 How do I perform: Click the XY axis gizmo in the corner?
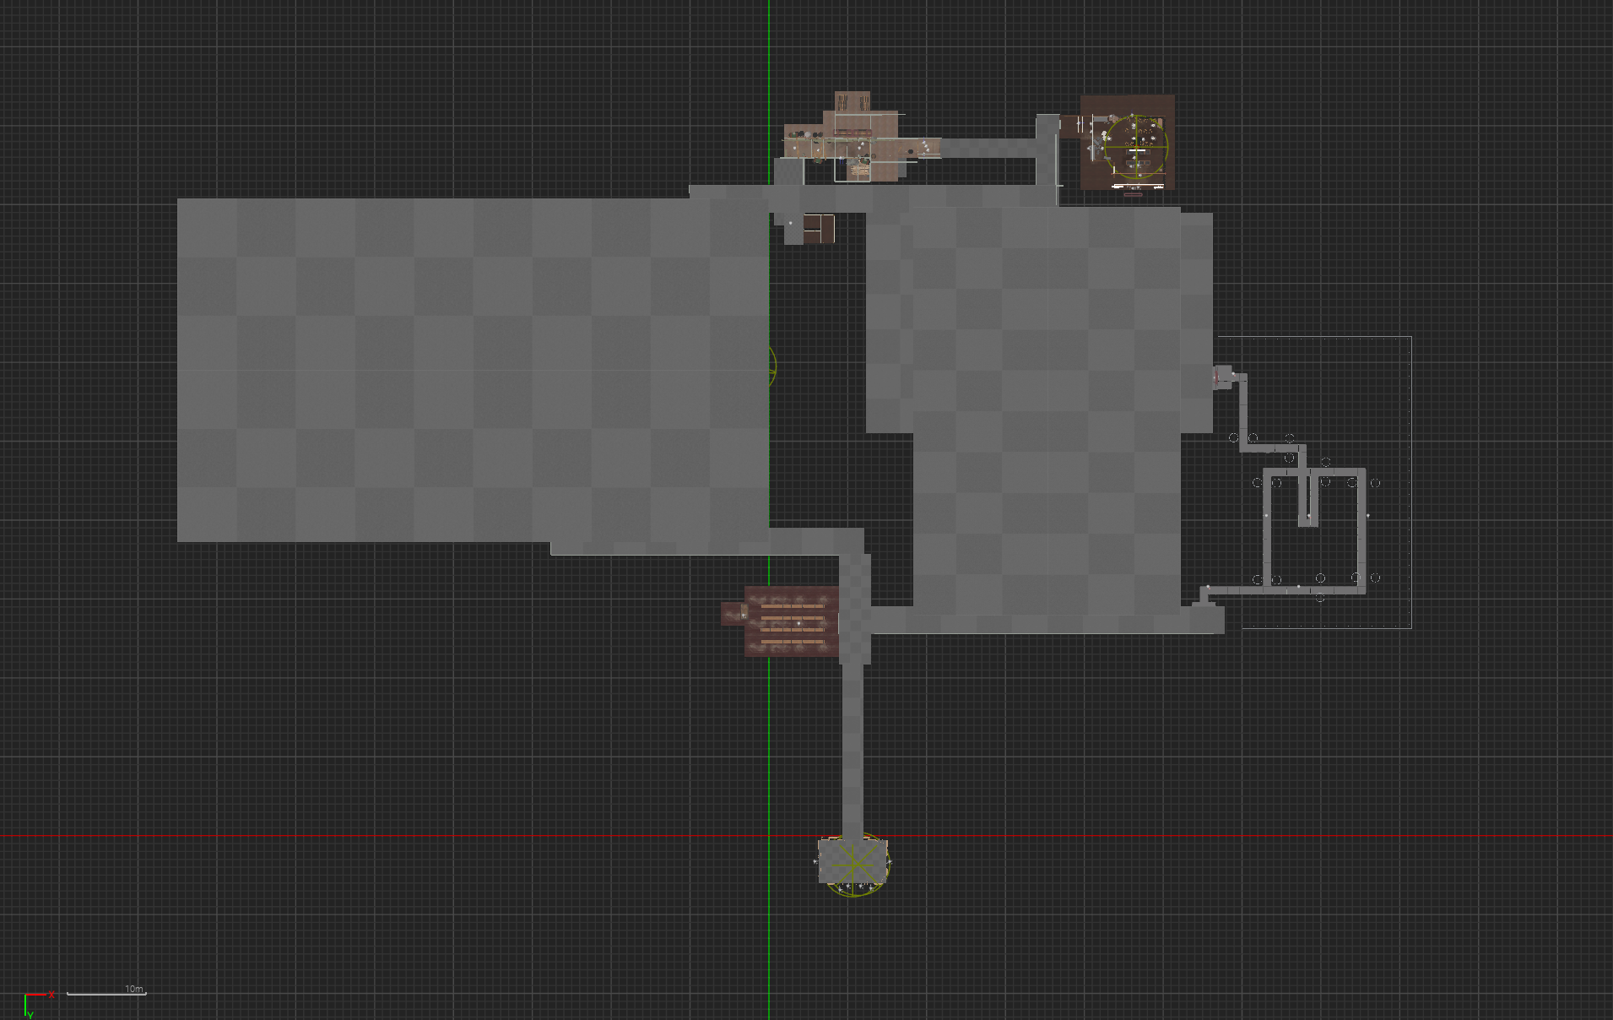coord(34,1001)
